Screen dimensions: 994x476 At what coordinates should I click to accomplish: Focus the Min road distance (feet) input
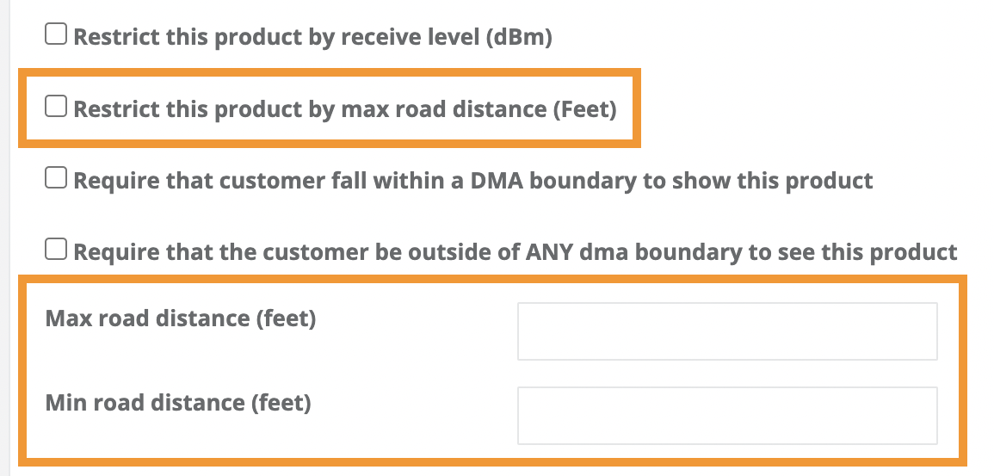coord(726,416)
